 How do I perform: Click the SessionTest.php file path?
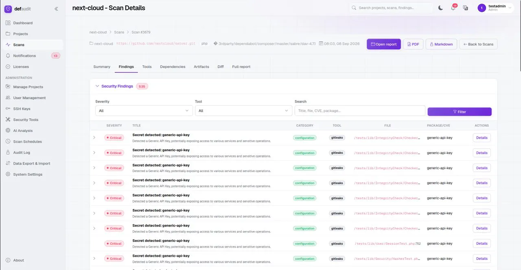coord(387,244)
